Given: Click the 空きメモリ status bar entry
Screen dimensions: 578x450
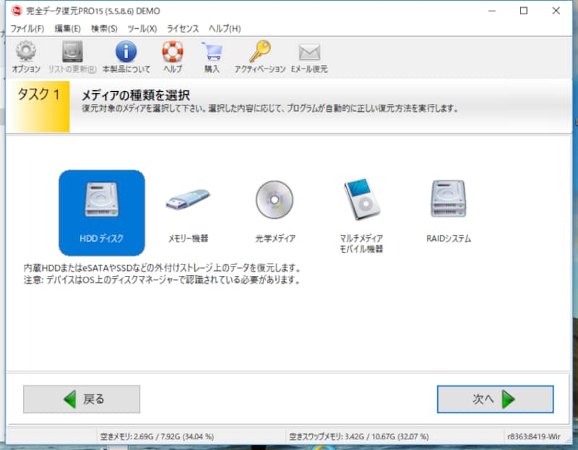Looking at the screenshot, I should pos(157,437).
